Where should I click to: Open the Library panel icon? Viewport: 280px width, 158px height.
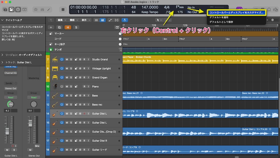point(5,9)
